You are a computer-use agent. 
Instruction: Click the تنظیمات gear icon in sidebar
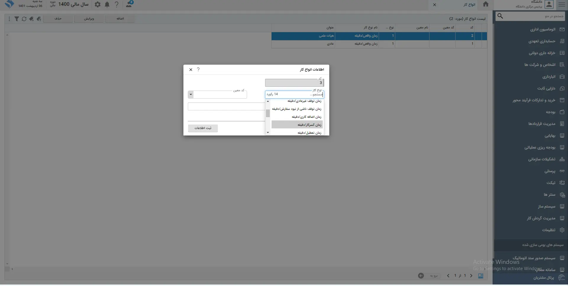click(562, 230)
